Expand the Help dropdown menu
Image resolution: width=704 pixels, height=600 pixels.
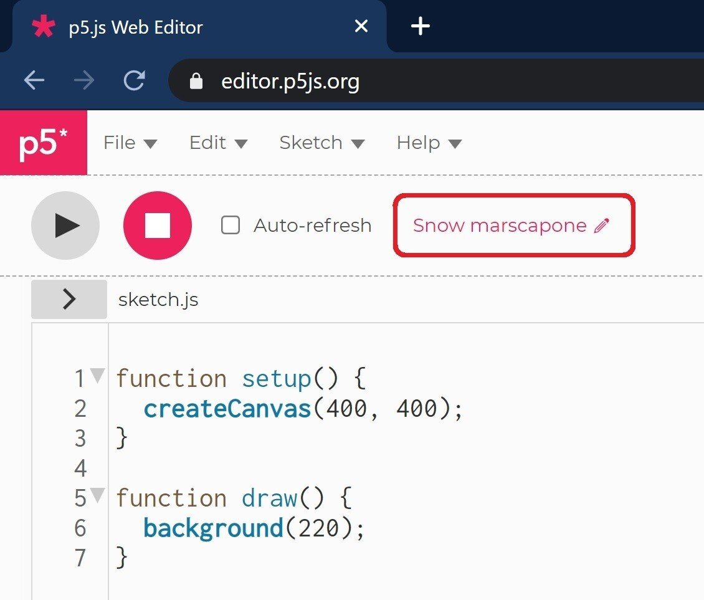(x=429, y=143)
